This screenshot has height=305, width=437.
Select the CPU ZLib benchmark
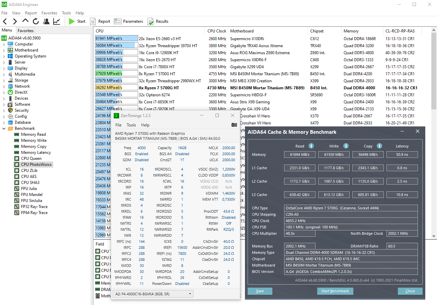point(29,171)
